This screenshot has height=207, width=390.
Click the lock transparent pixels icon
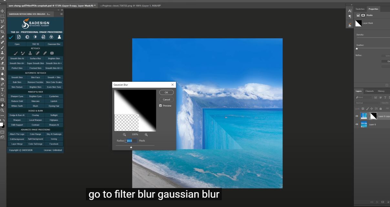[x=363, y=108]
